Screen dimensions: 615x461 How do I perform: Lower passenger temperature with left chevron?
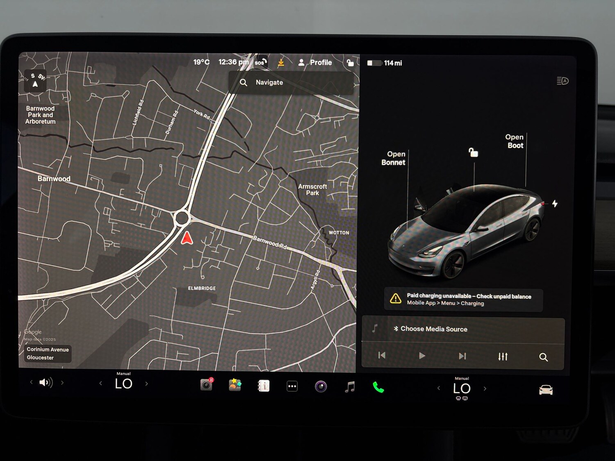(x=439, y=388)
